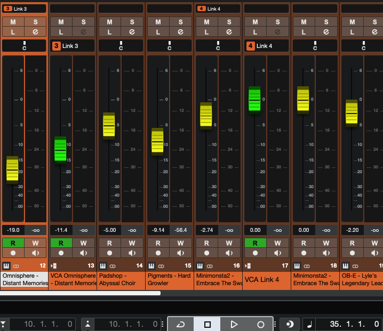Enable record arm on Pigments Hard Growler

(158, 253)
